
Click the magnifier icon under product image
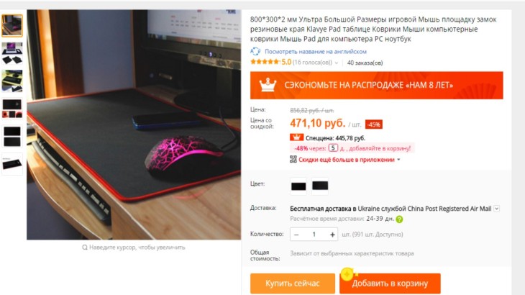[85, 248]
